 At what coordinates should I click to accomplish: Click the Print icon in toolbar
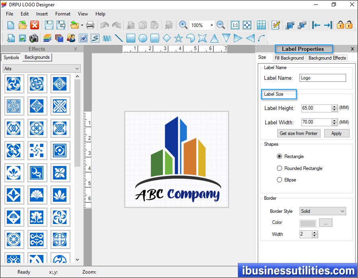pyautogui.click(x=90, y=25)
